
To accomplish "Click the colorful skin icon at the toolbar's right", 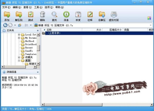I will [149, 18].
